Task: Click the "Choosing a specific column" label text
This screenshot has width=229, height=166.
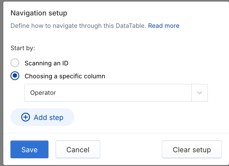Action: tap(65, 76)
